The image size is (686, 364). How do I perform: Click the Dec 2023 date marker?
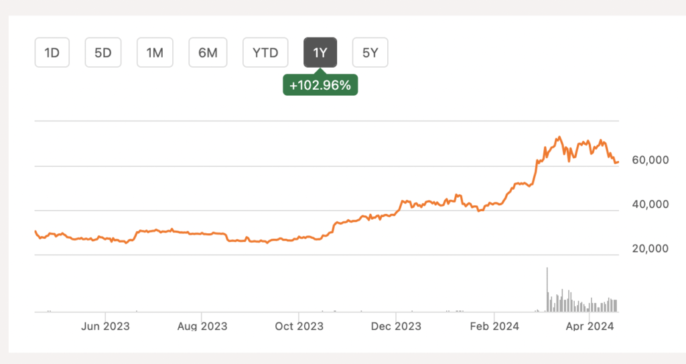(x=396, y=326)
